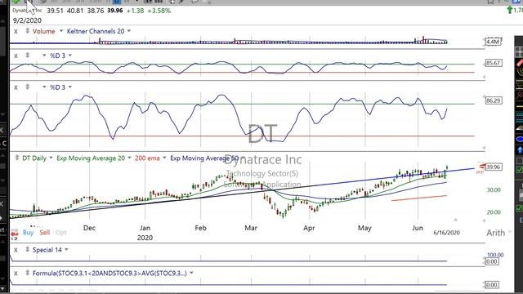
Task: Open the Formula(STOC9.3.1...) dropdown arrow
Action: [191, 273]
